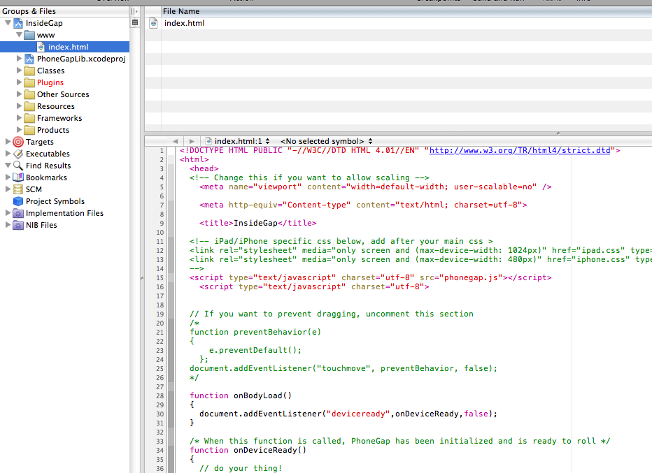The image size is (652, 473).
Task: Click the Classes folder icon
Action: (29, 71)
